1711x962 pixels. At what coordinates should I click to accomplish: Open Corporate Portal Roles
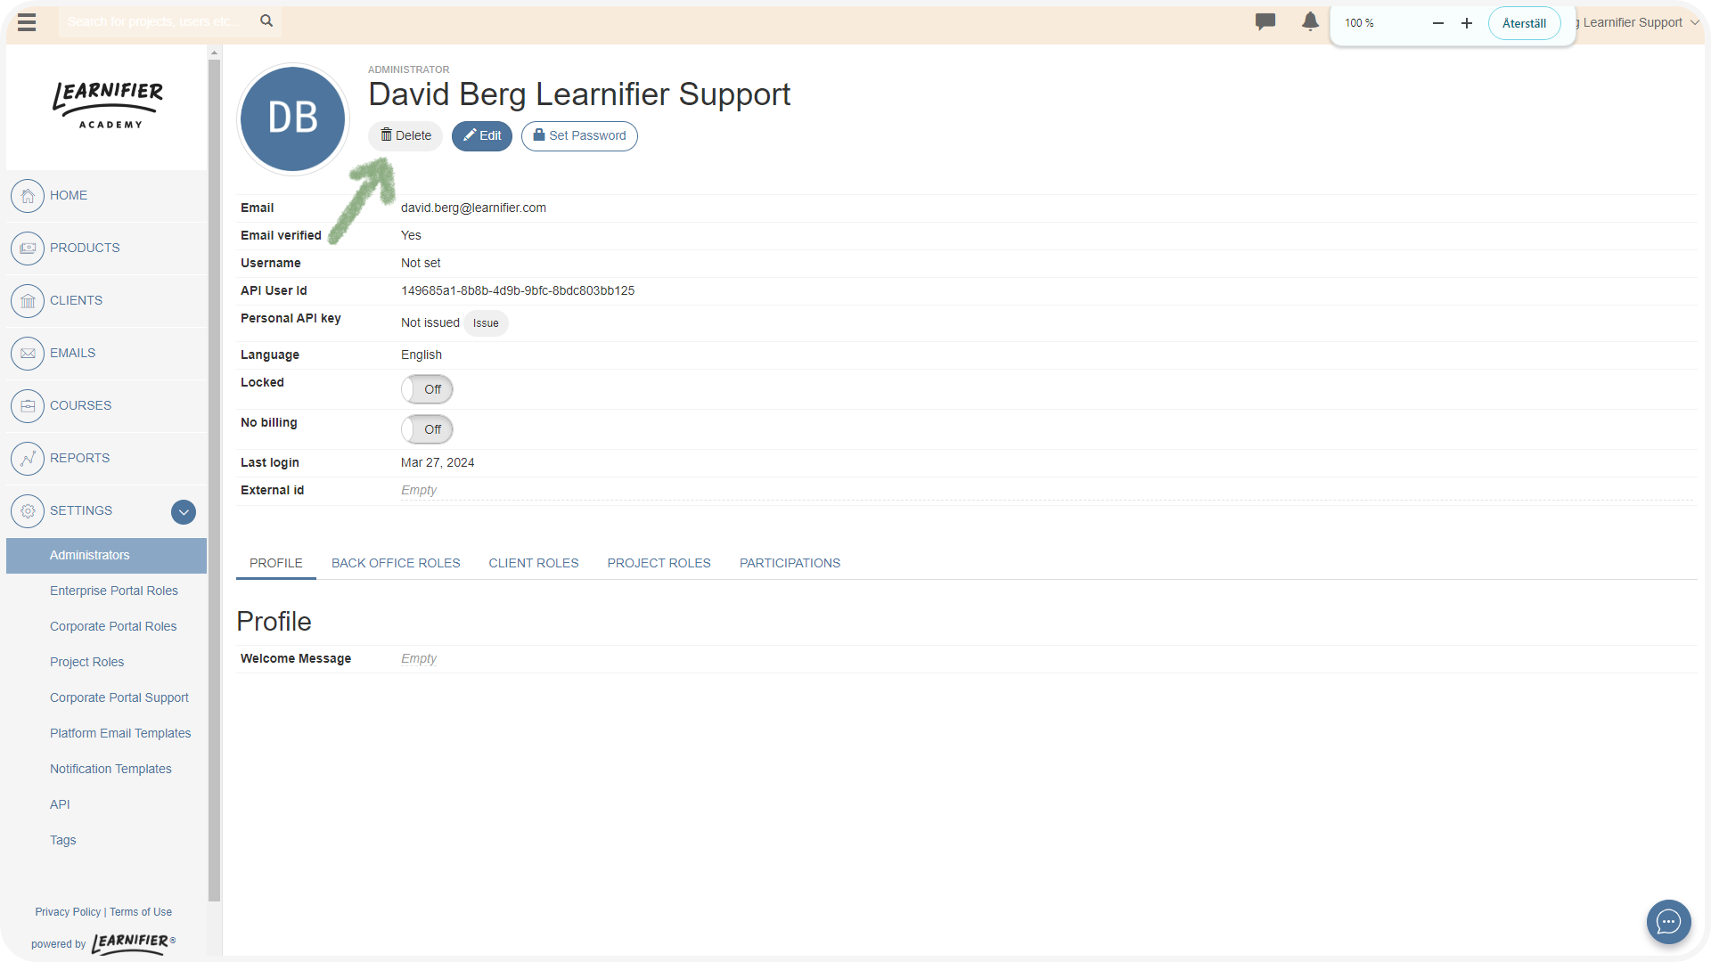[113, 626]
